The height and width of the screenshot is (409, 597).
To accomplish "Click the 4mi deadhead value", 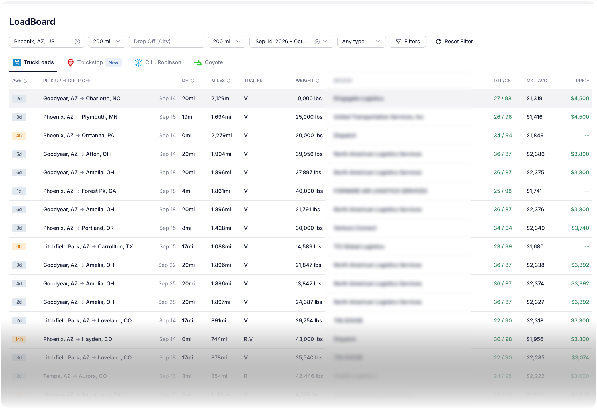I will (x=187, y=191).
